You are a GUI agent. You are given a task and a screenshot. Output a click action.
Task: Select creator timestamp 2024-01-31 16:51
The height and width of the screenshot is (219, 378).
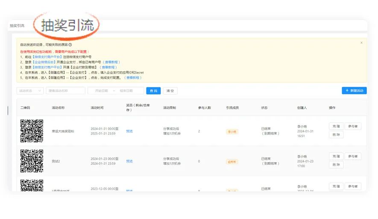(x=305, y=134)
